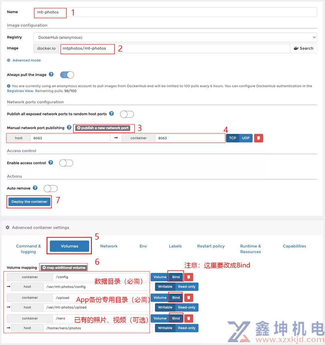
Task: Click the container path field /config
Action: [100, 277]
